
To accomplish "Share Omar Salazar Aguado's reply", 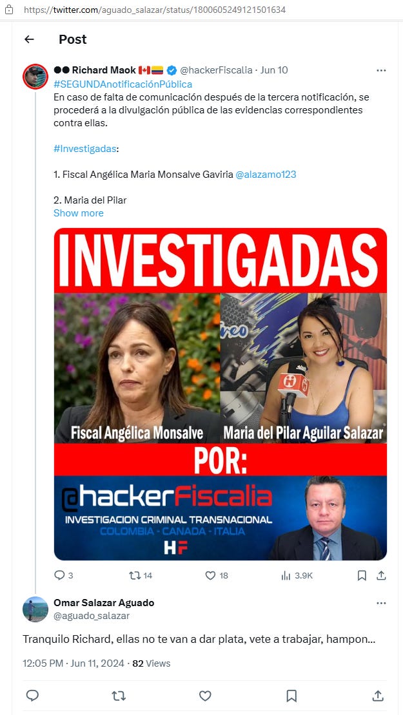I will [377, 696].
